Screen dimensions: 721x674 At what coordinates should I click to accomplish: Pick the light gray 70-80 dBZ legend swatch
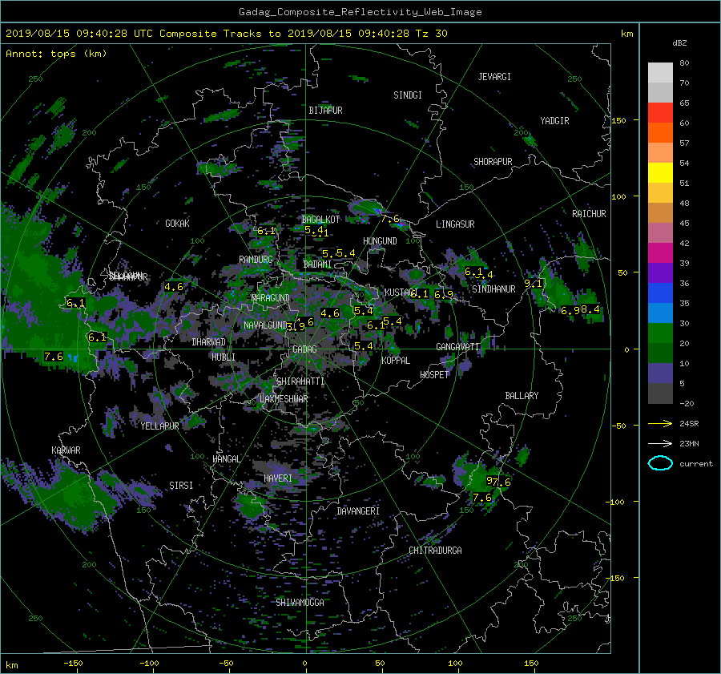point(660,72)
